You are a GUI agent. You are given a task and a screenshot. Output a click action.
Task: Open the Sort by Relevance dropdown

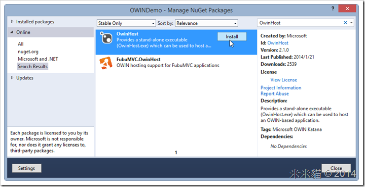(206, 23)
